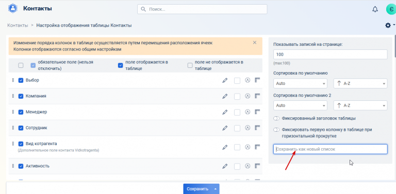This screenshot has height=194, width=396.
Task: Open first default sorting Auto dropdown
Action: coord(300,83)
